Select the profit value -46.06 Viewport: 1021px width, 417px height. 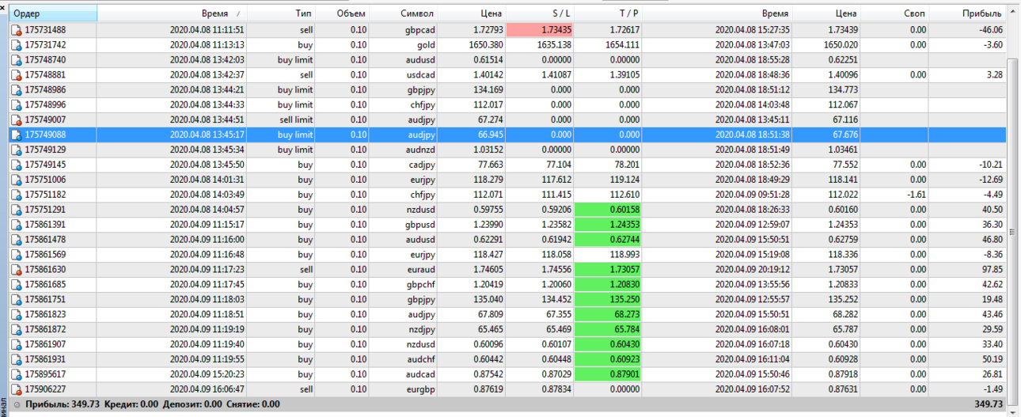tap(989, 30)
